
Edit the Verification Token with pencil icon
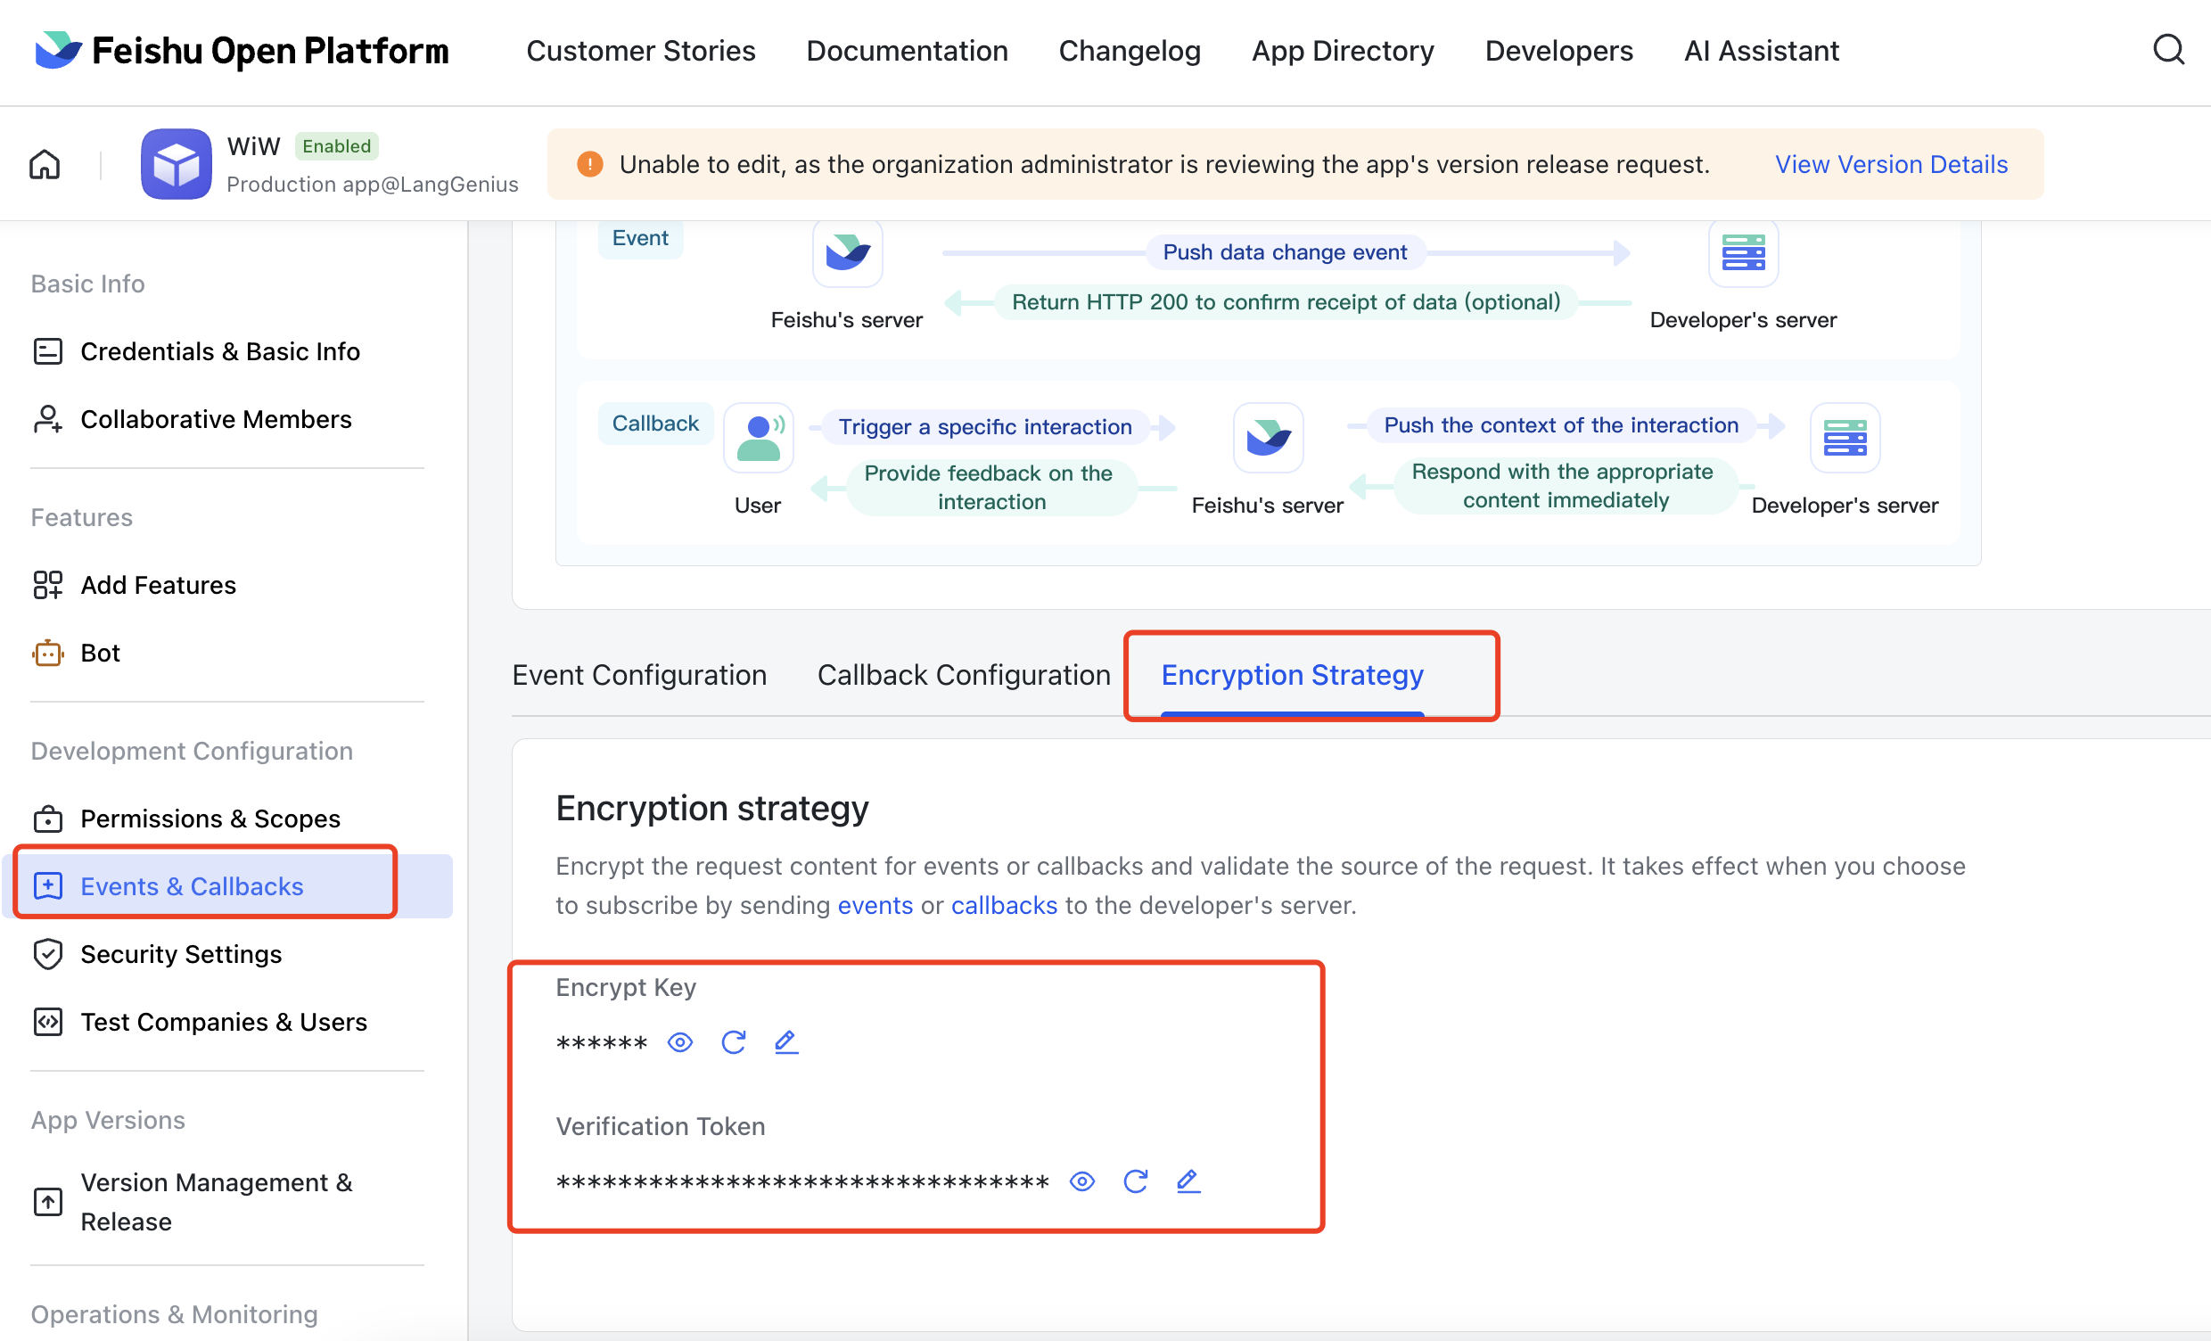click(1188, 1181)
